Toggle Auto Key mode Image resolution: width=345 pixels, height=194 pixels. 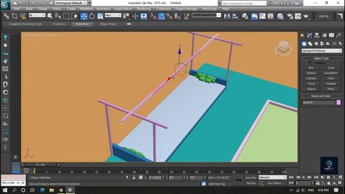click(251, 177)
